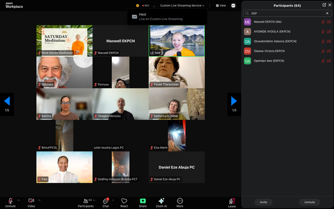The height and width of the screenshot is (209, 334).
Task: Expand the arrow next to Participants count
Action: coord(94,200)
